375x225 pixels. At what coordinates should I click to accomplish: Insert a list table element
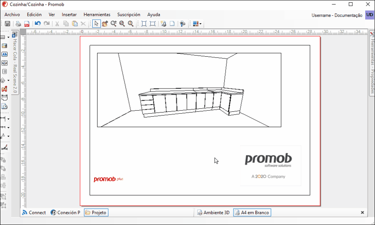click(4, 72)
